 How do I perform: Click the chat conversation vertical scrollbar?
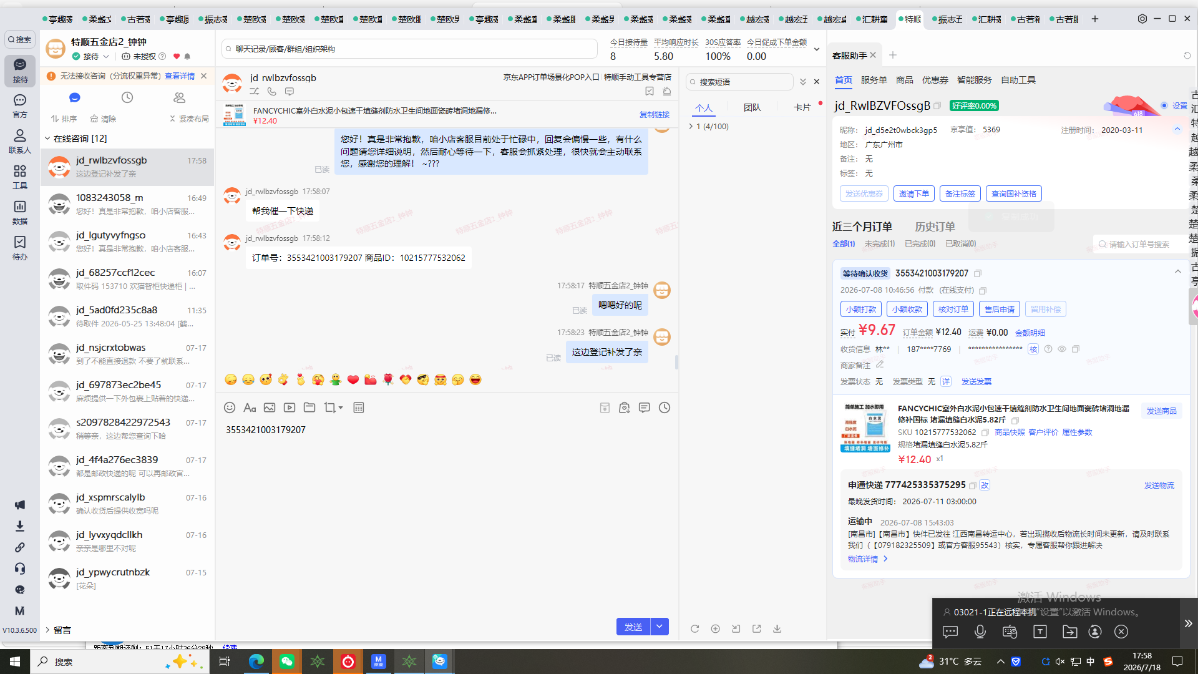click(676, 362)
